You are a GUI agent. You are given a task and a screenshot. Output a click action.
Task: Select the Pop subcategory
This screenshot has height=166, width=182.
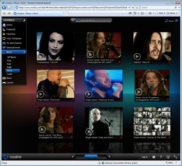[x=9, y=61]
